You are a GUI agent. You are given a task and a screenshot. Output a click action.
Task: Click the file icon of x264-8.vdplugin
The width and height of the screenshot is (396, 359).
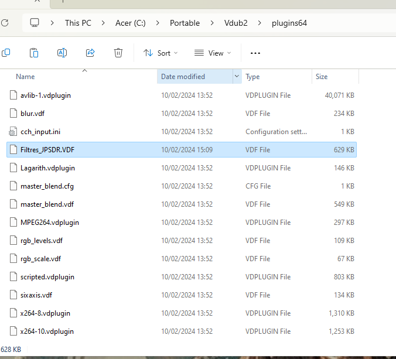(13, 313)
